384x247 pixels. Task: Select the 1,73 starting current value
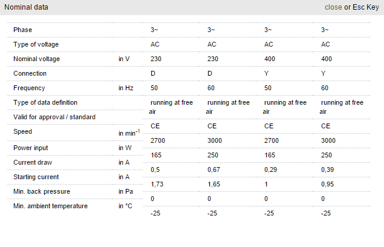pos(157,184)
